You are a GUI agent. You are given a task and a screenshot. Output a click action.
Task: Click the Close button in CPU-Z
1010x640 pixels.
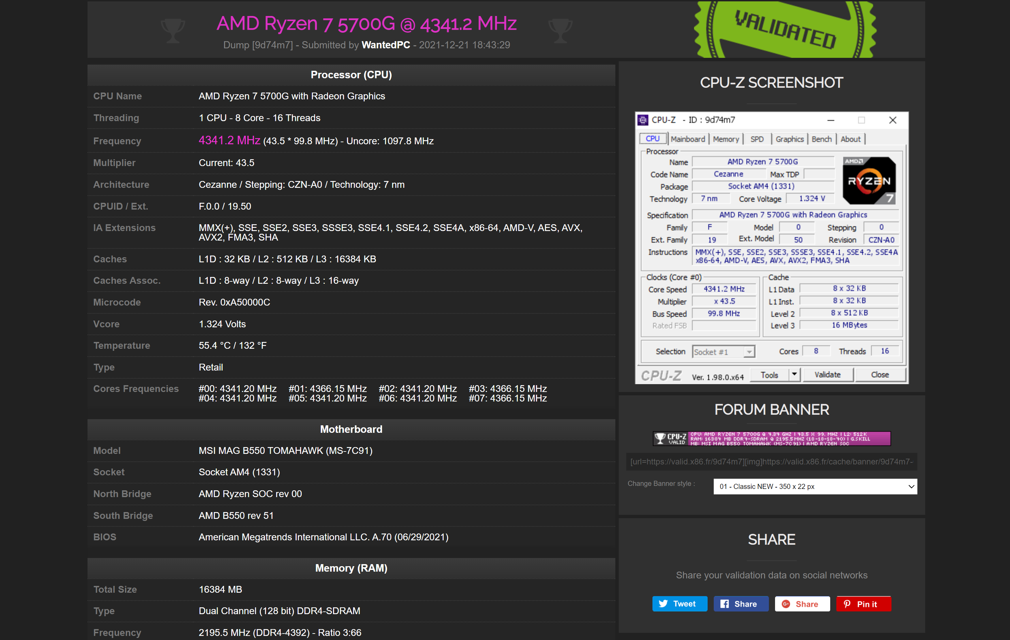coord(880,375)
